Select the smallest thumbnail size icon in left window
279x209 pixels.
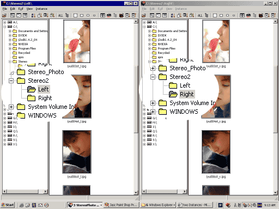tap(94, 15)
